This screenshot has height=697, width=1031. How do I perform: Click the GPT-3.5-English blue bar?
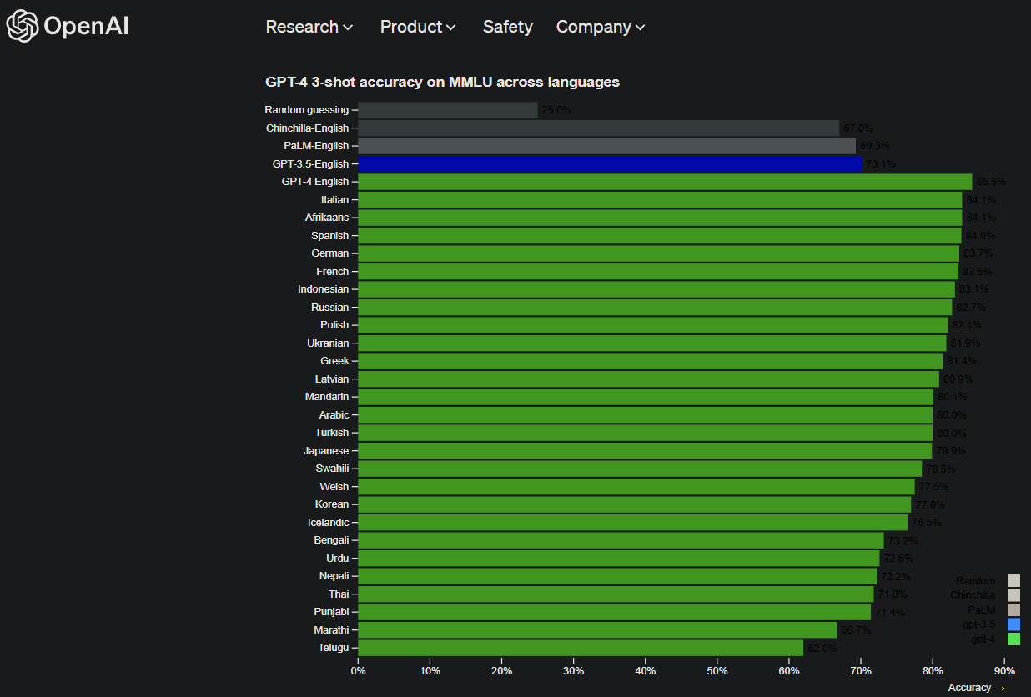[x=609, y=163]
